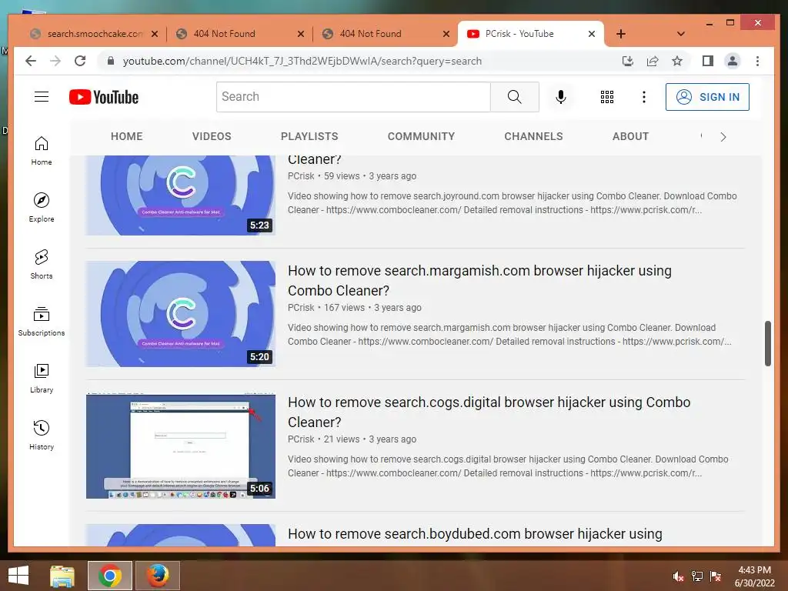The height and width of the screenshot is (591, 788).
Task: Bookmark this page with star icon
Action: [677, 61]
